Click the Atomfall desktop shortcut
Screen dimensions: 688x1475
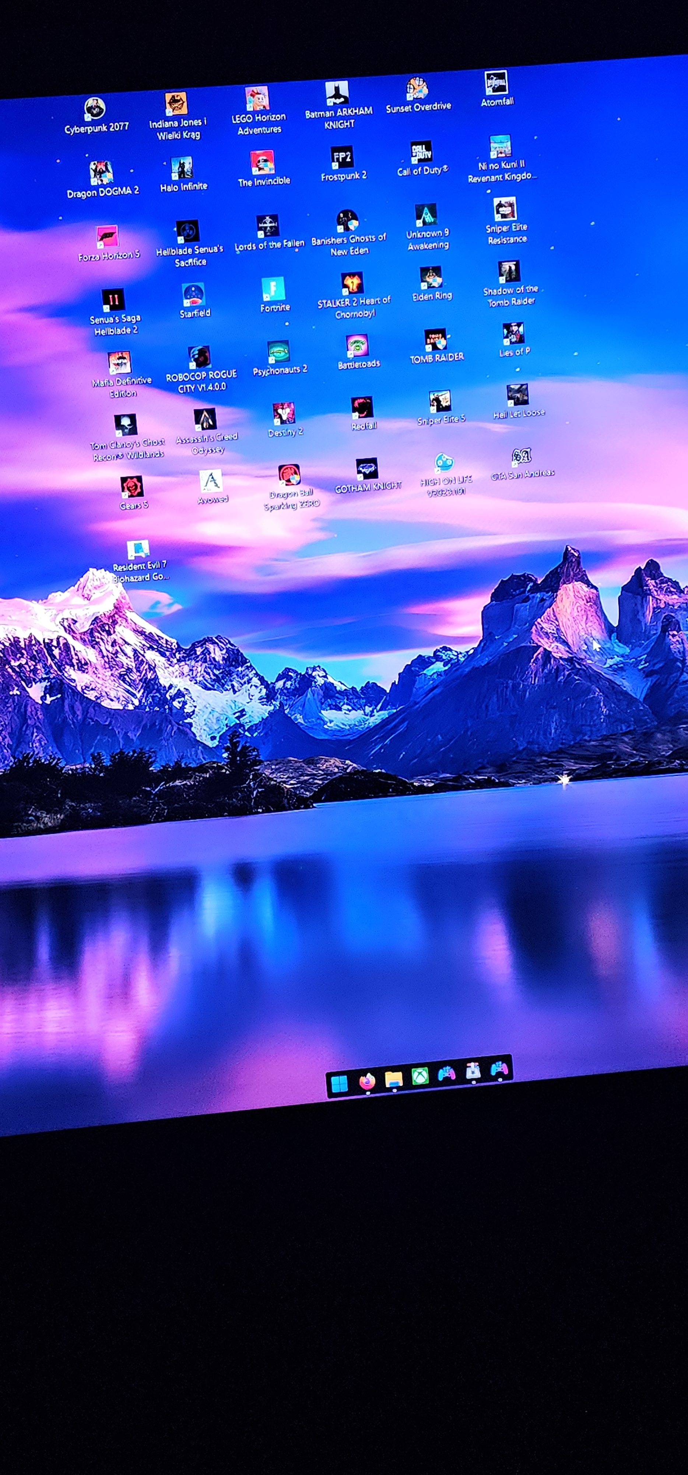tap(496, 83)
